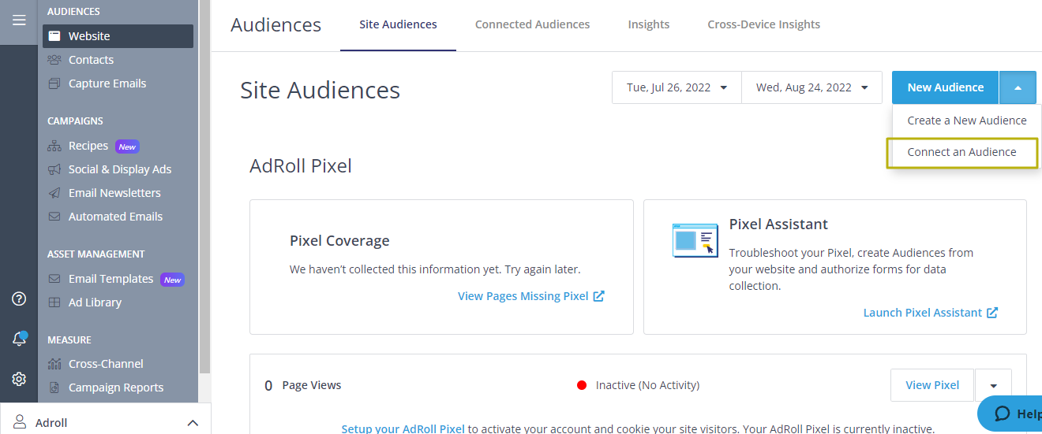This screenshot has width=1042, height=434.
Task: Click the Email Newsletters paper plane icon
Action: (x=54, y=193)
